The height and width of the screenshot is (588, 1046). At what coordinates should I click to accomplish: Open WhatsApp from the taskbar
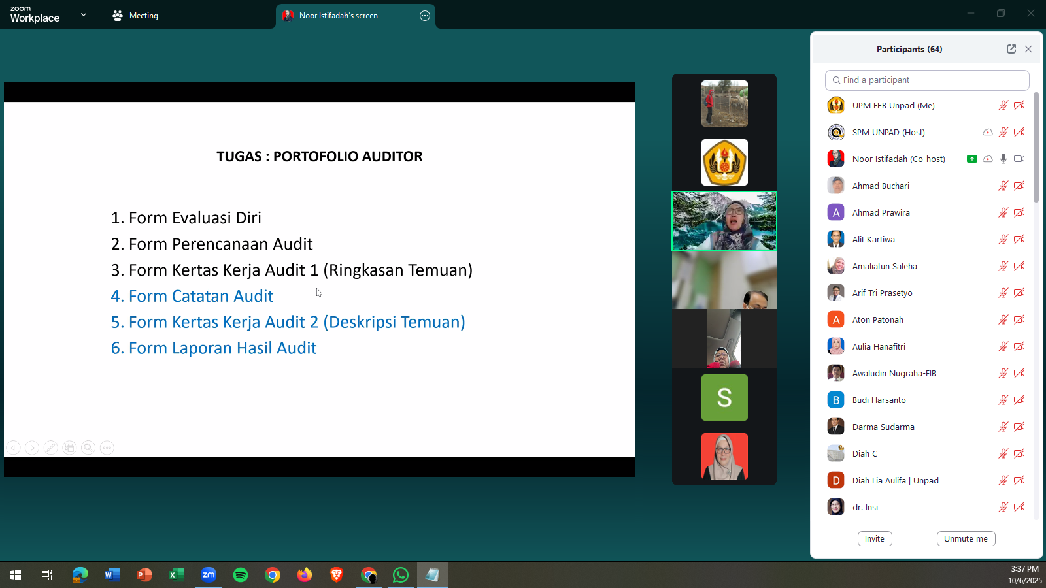[401, 575]
